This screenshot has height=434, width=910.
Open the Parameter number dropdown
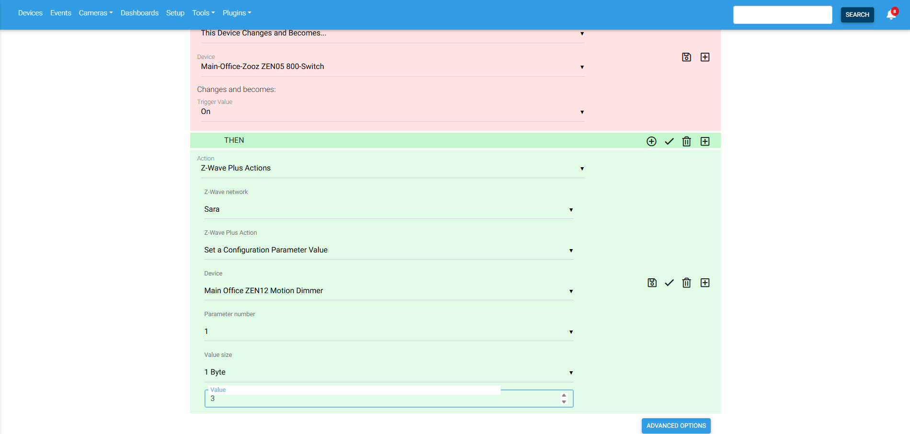pyautogui.click(x=389, y=331)
